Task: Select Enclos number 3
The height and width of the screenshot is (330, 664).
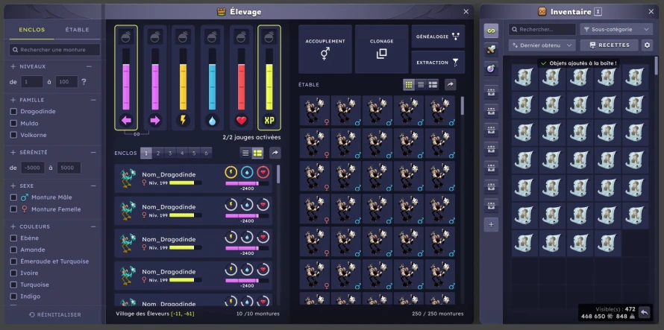Action: 170,153
